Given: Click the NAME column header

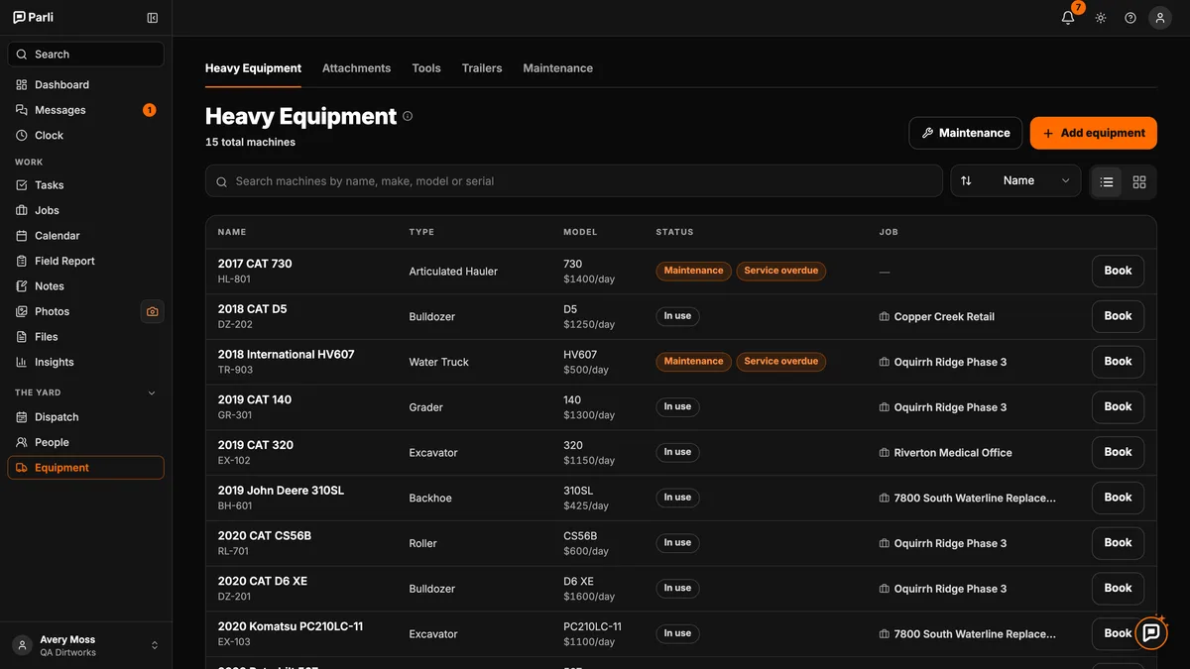Looking at the screenshot, I should [232, 232].
